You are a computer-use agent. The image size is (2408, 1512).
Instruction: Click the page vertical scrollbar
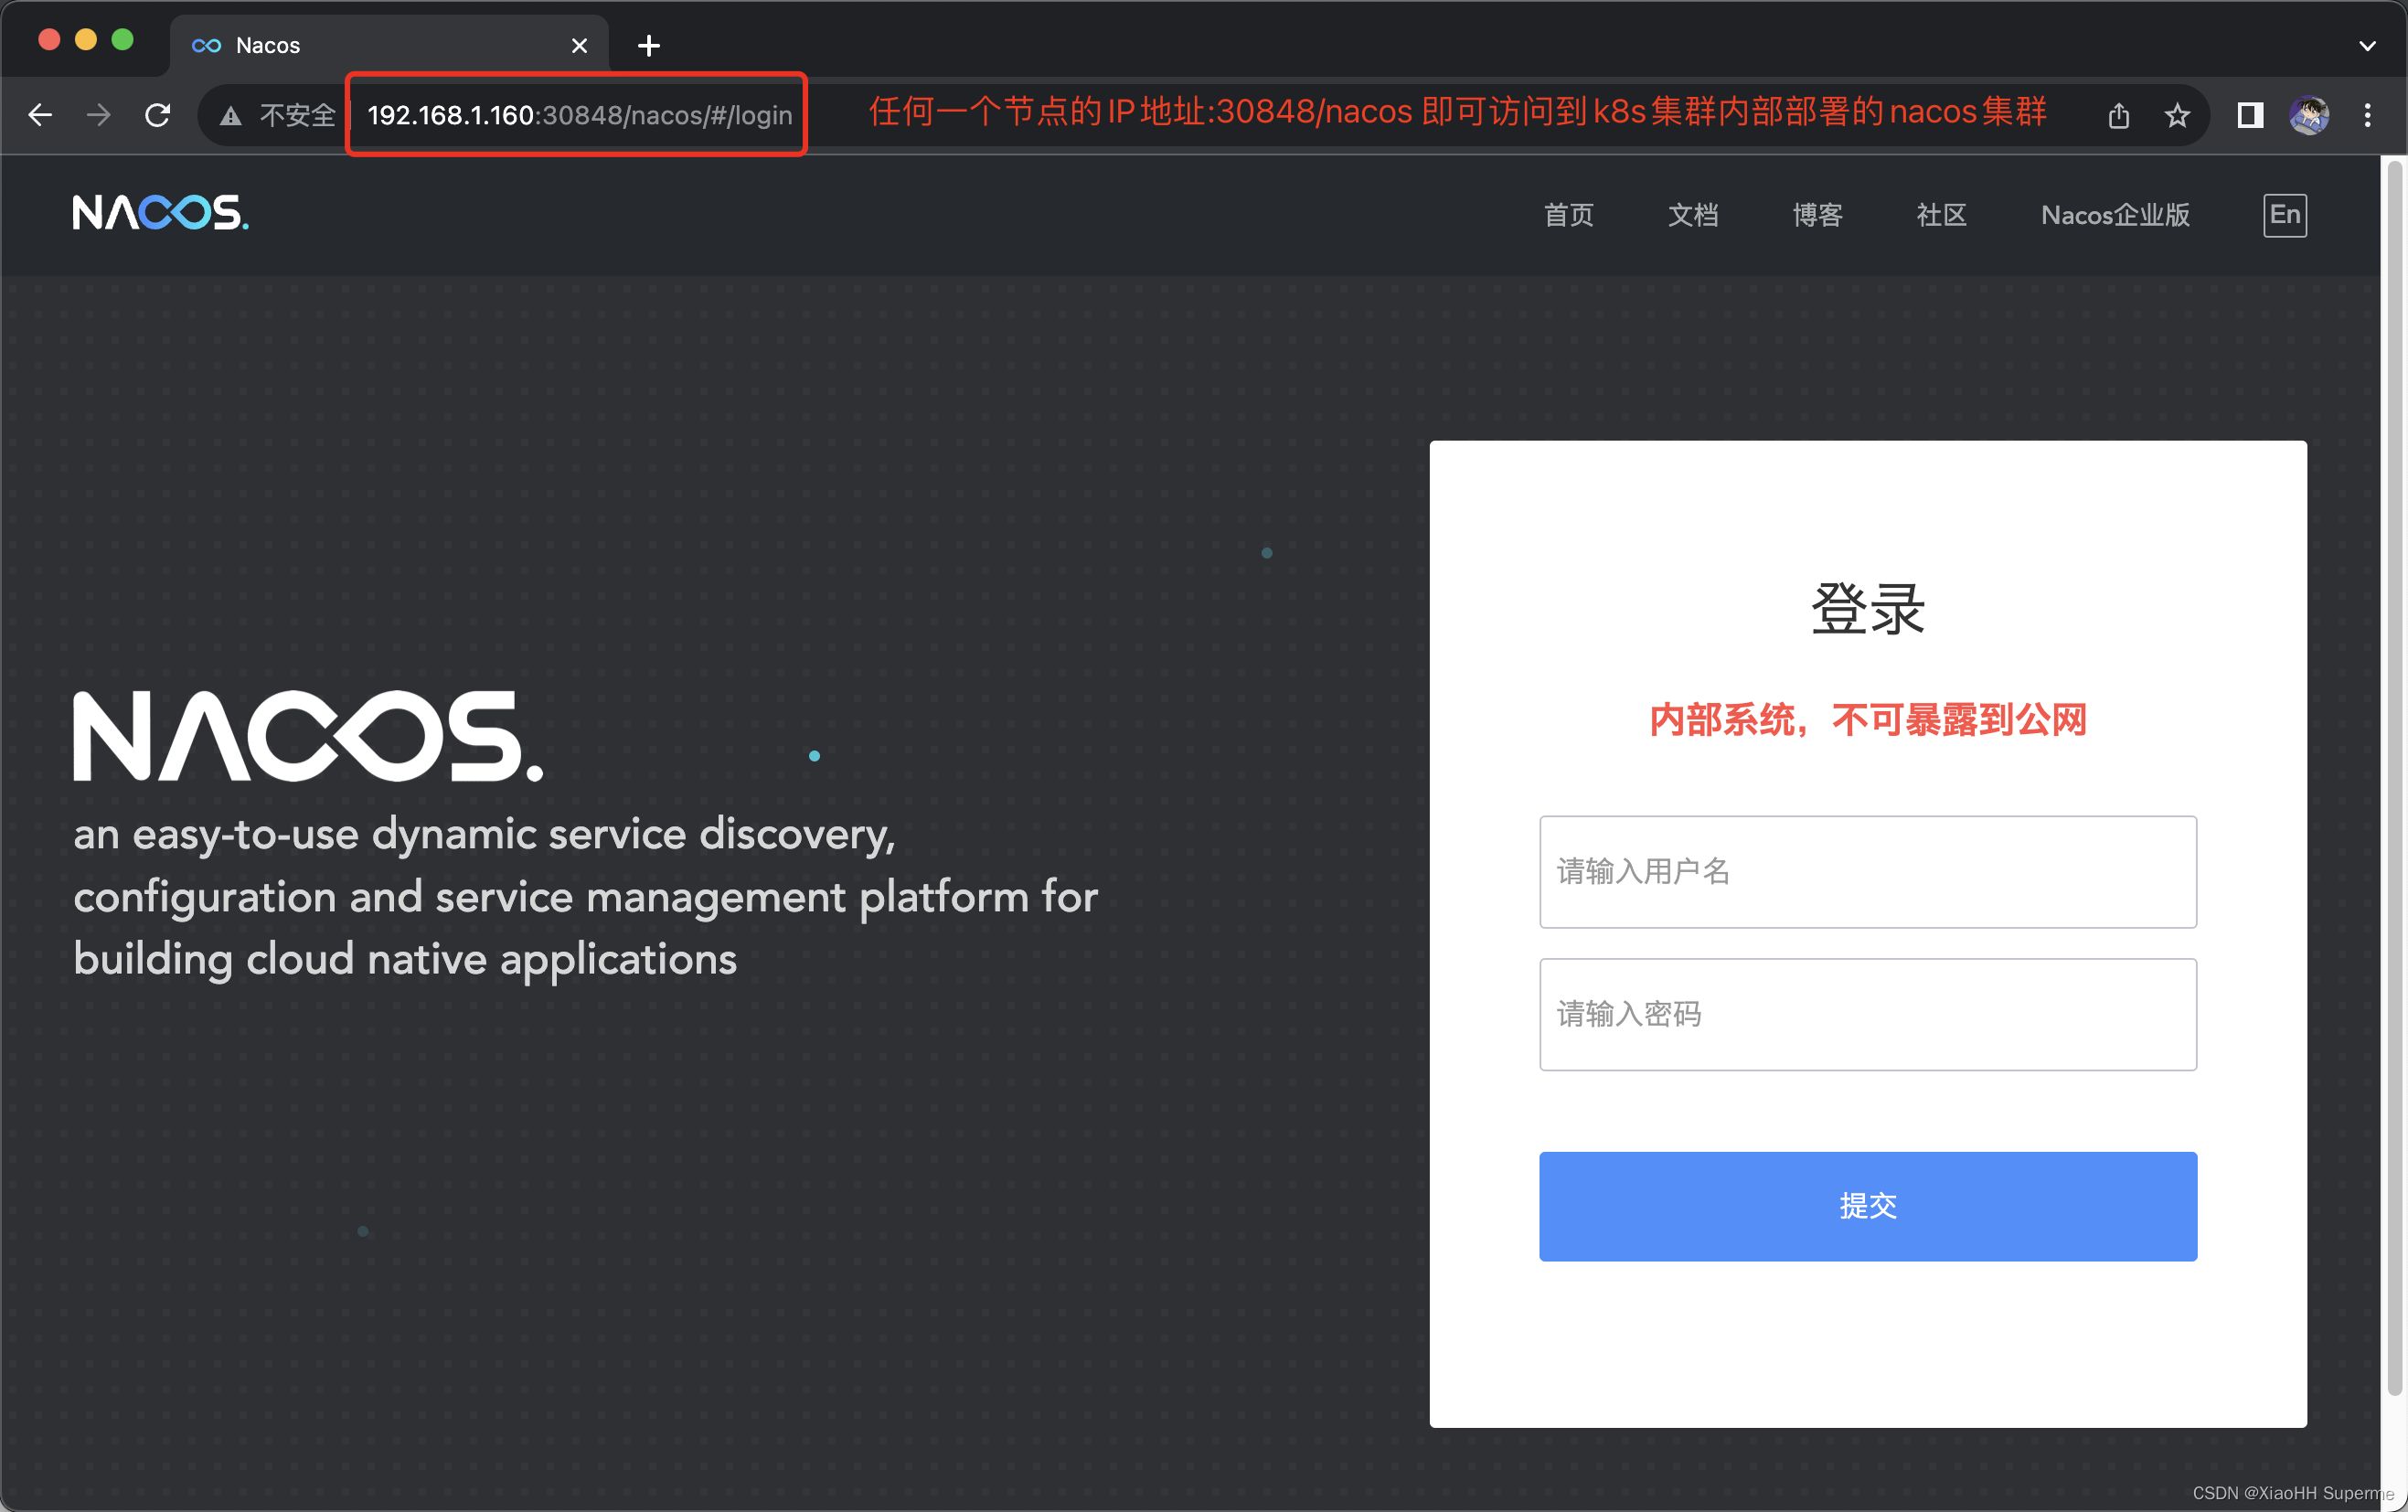[x=2393, y=780]
